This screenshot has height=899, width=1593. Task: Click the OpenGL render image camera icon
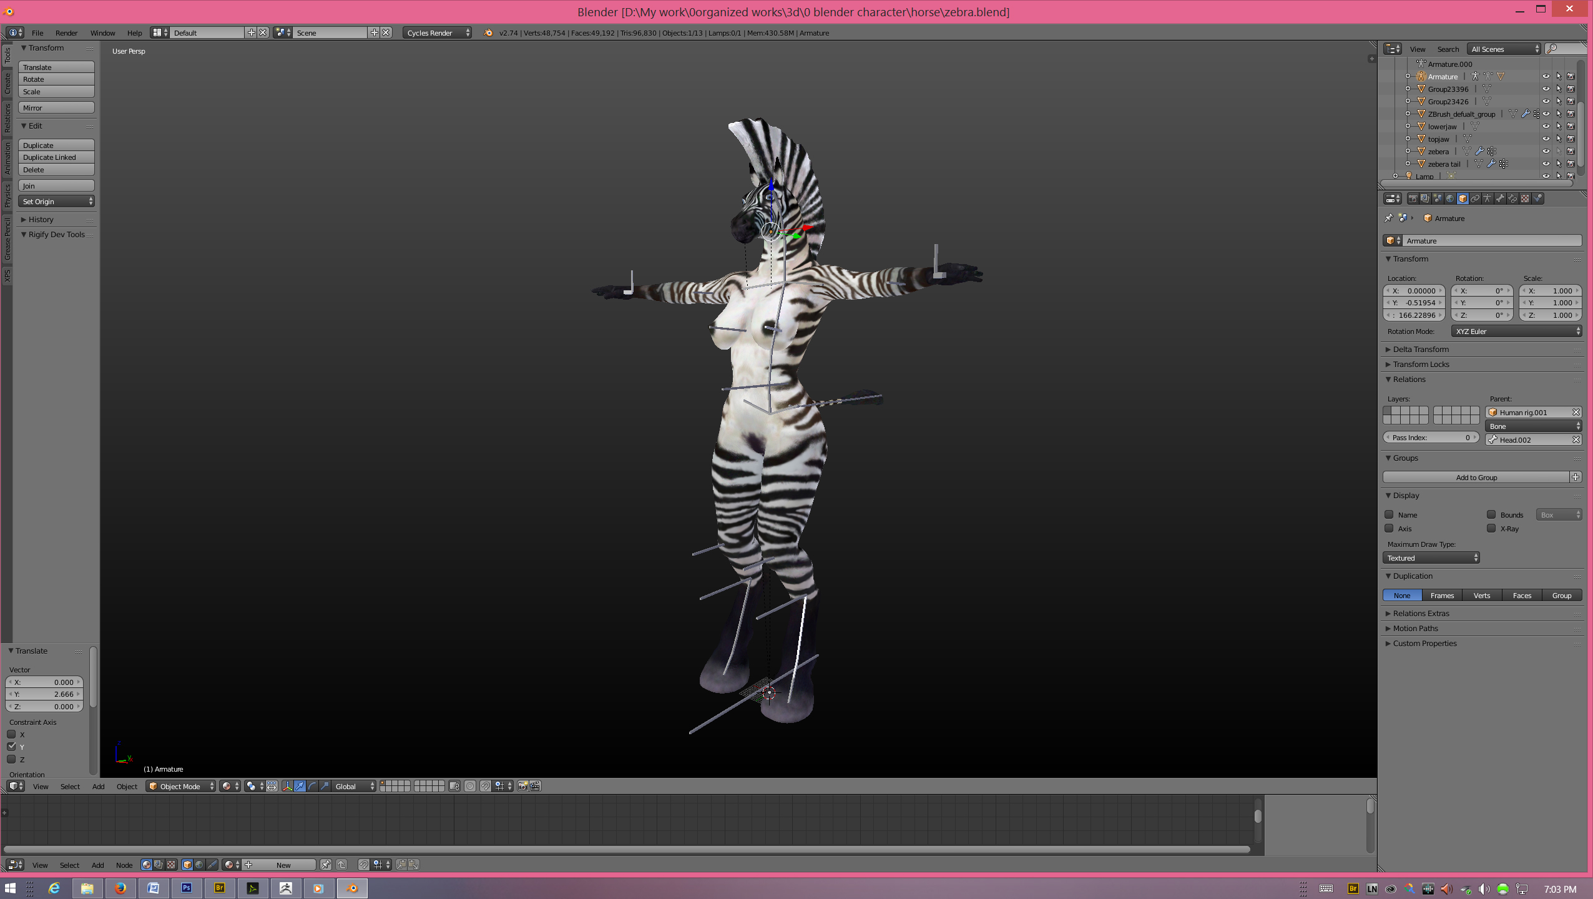coord(523,786)
